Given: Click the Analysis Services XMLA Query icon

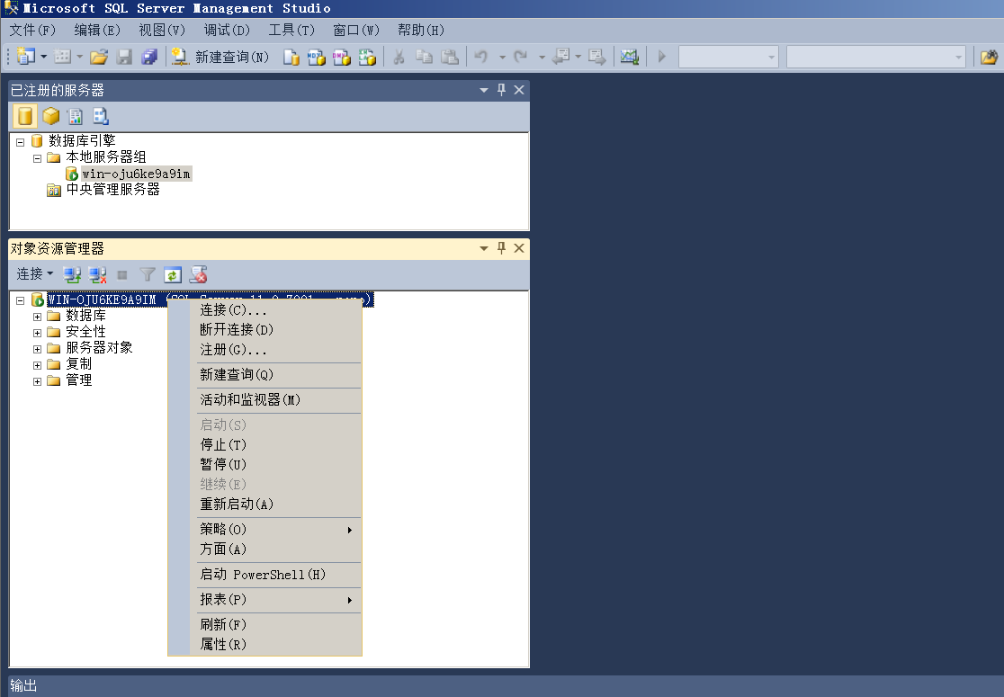Looking at the screenshot, I should [367, 57].
